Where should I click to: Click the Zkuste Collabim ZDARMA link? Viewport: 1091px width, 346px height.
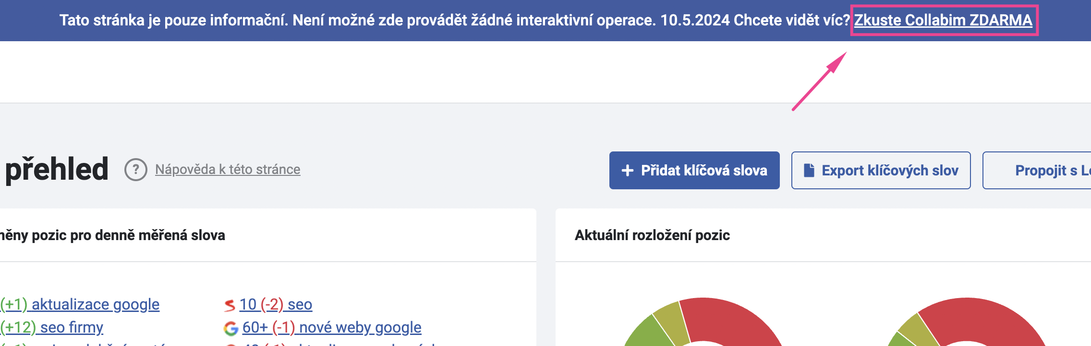[943, 20]
